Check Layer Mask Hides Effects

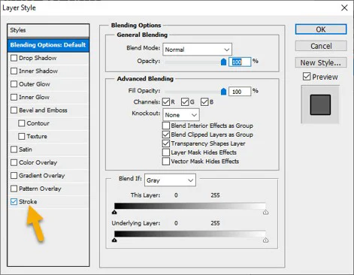tap(166, 153)
